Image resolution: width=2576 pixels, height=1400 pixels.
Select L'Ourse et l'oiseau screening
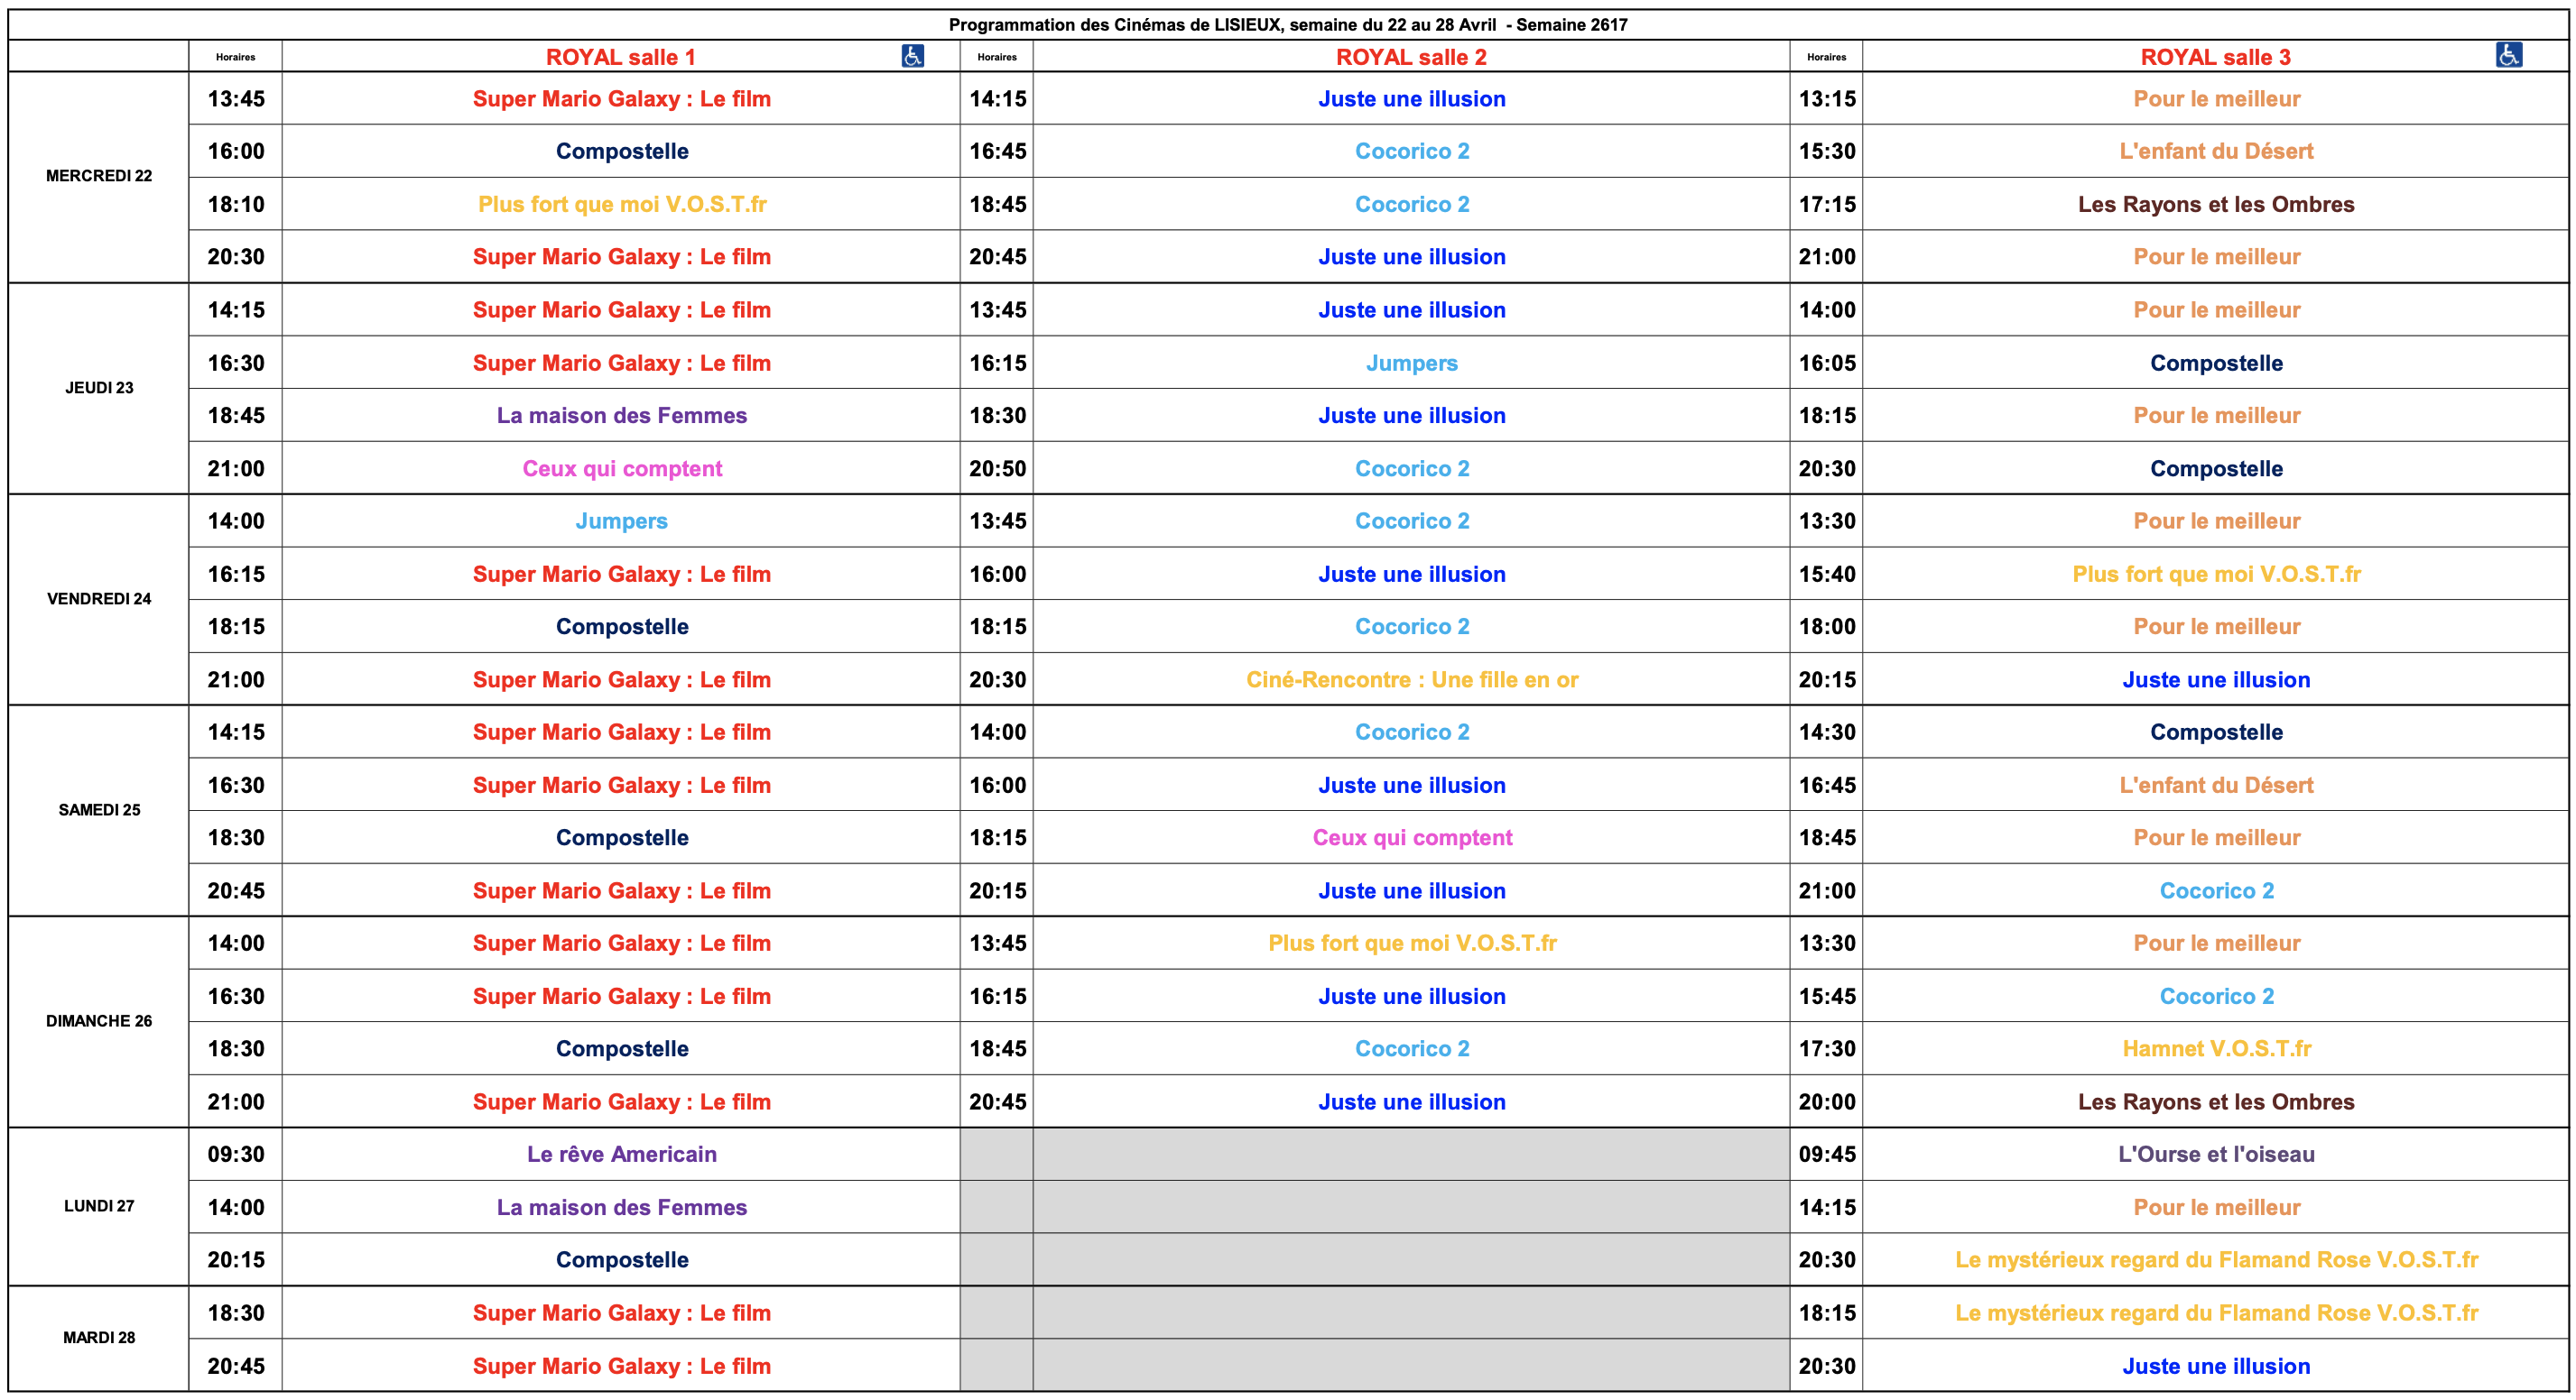[2215, 1154]
